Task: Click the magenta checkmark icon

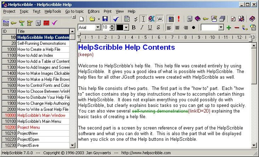Action: [x=54, y=23]
